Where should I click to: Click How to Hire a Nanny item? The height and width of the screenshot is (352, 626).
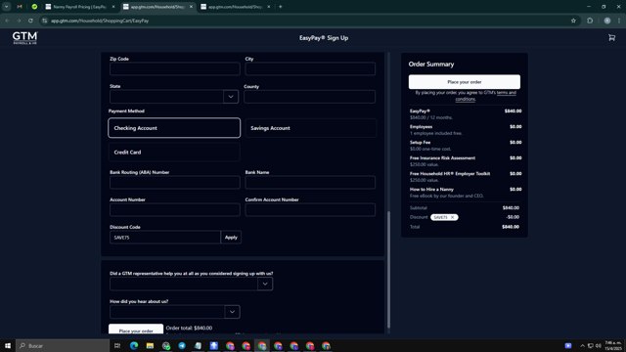pyautogui.click(x=466, y=193)
